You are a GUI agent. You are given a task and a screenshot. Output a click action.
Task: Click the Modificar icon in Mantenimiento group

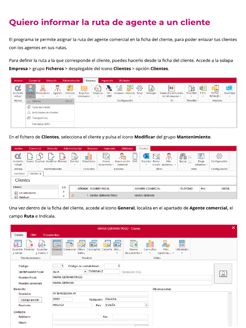51,158
